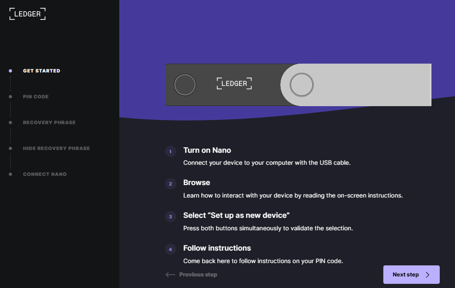Click the chevron icon on Next step
455x288 pixels.
coord(427,275)
